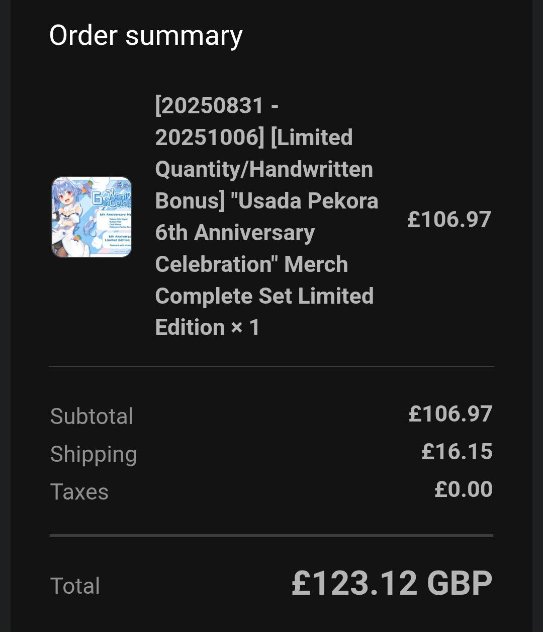Screen dimensions: 543x632
Task: Select the shipping cost £16.15
Action: pyautogui.click(x=457, y=452)
